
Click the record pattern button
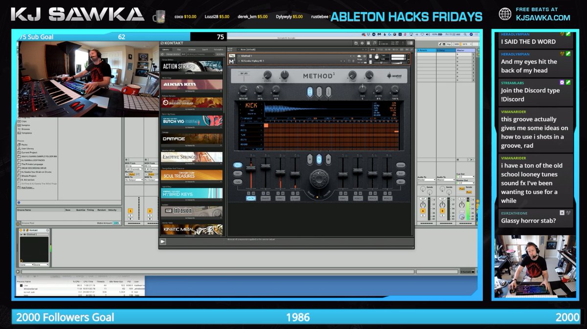(x=329, y=159)
